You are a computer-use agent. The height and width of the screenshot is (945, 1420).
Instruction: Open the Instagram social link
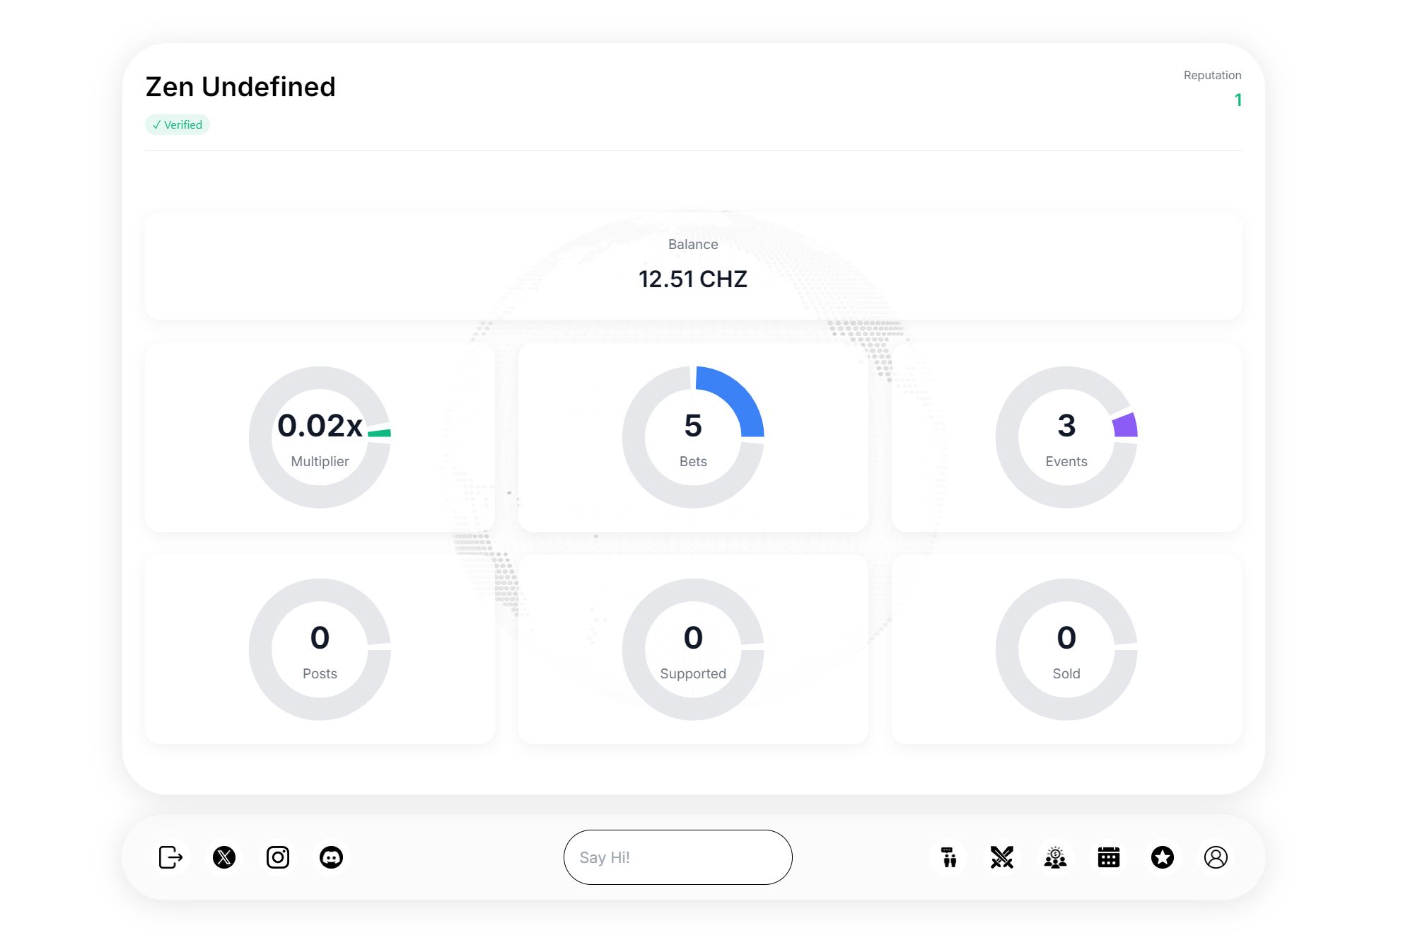[x=277, y=857]
